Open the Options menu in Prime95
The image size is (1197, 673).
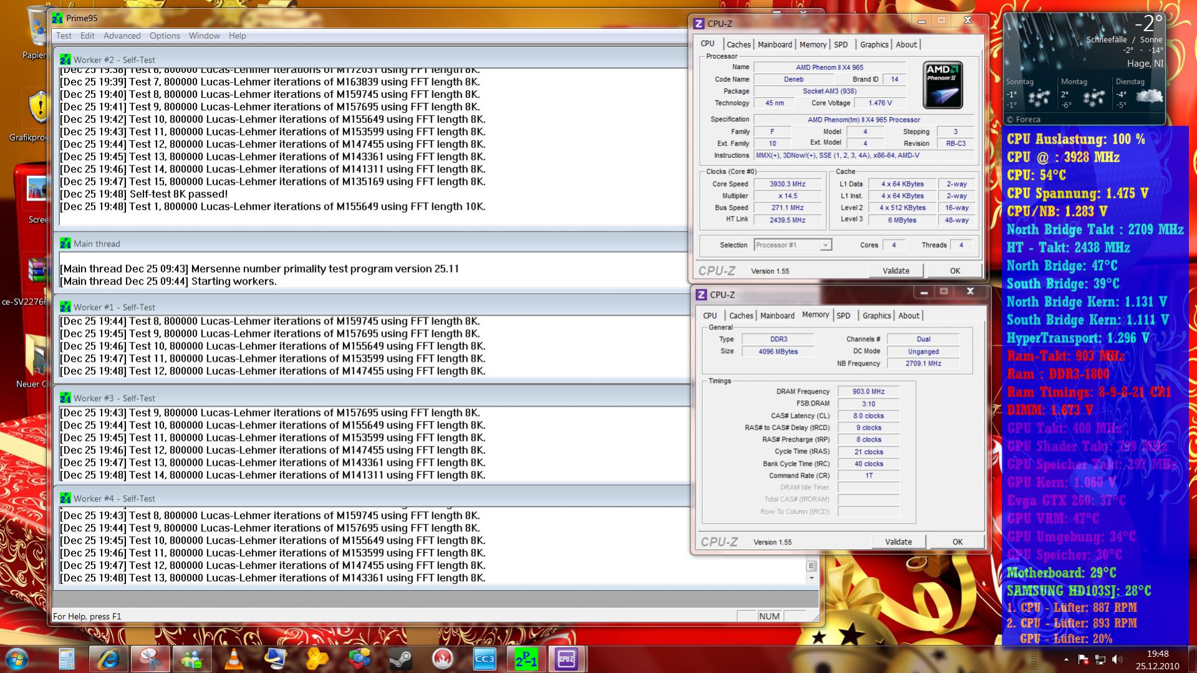pyautogui.click(x=165, y=36)
